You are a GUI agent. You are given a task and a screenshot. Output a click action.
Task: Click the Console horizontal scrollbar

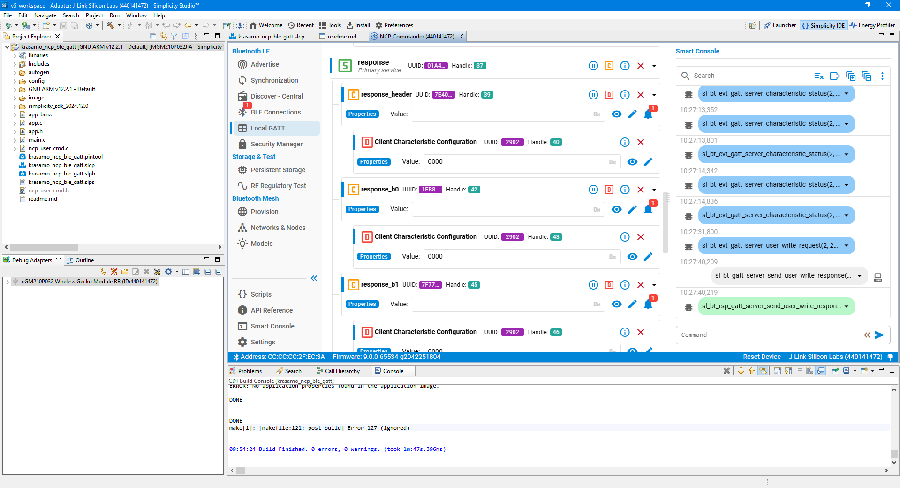(x=240, y=470)
